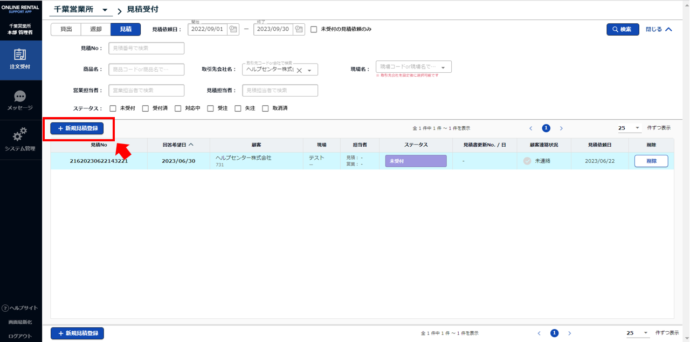Open top 25 件ずつ表示 page size dropdown
690x342 pixels.
[x=629, y=128]
